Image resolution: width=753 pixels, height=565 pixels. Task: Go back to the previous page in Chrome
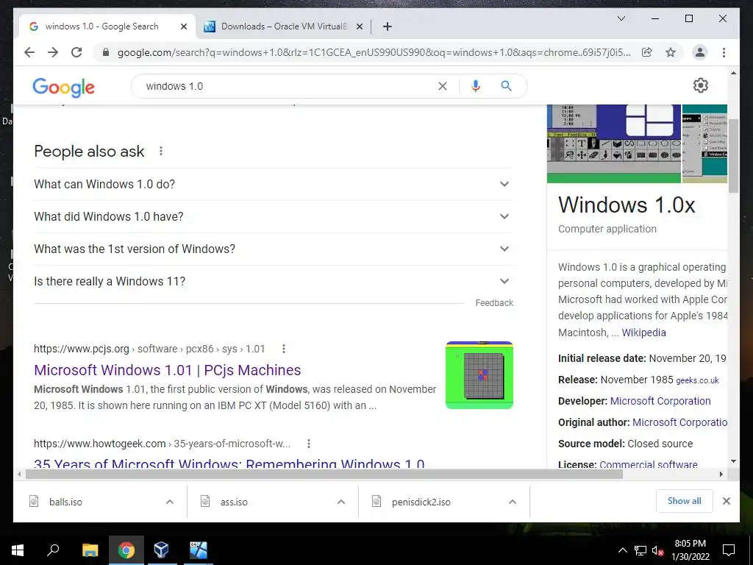[x=29, y=52]
